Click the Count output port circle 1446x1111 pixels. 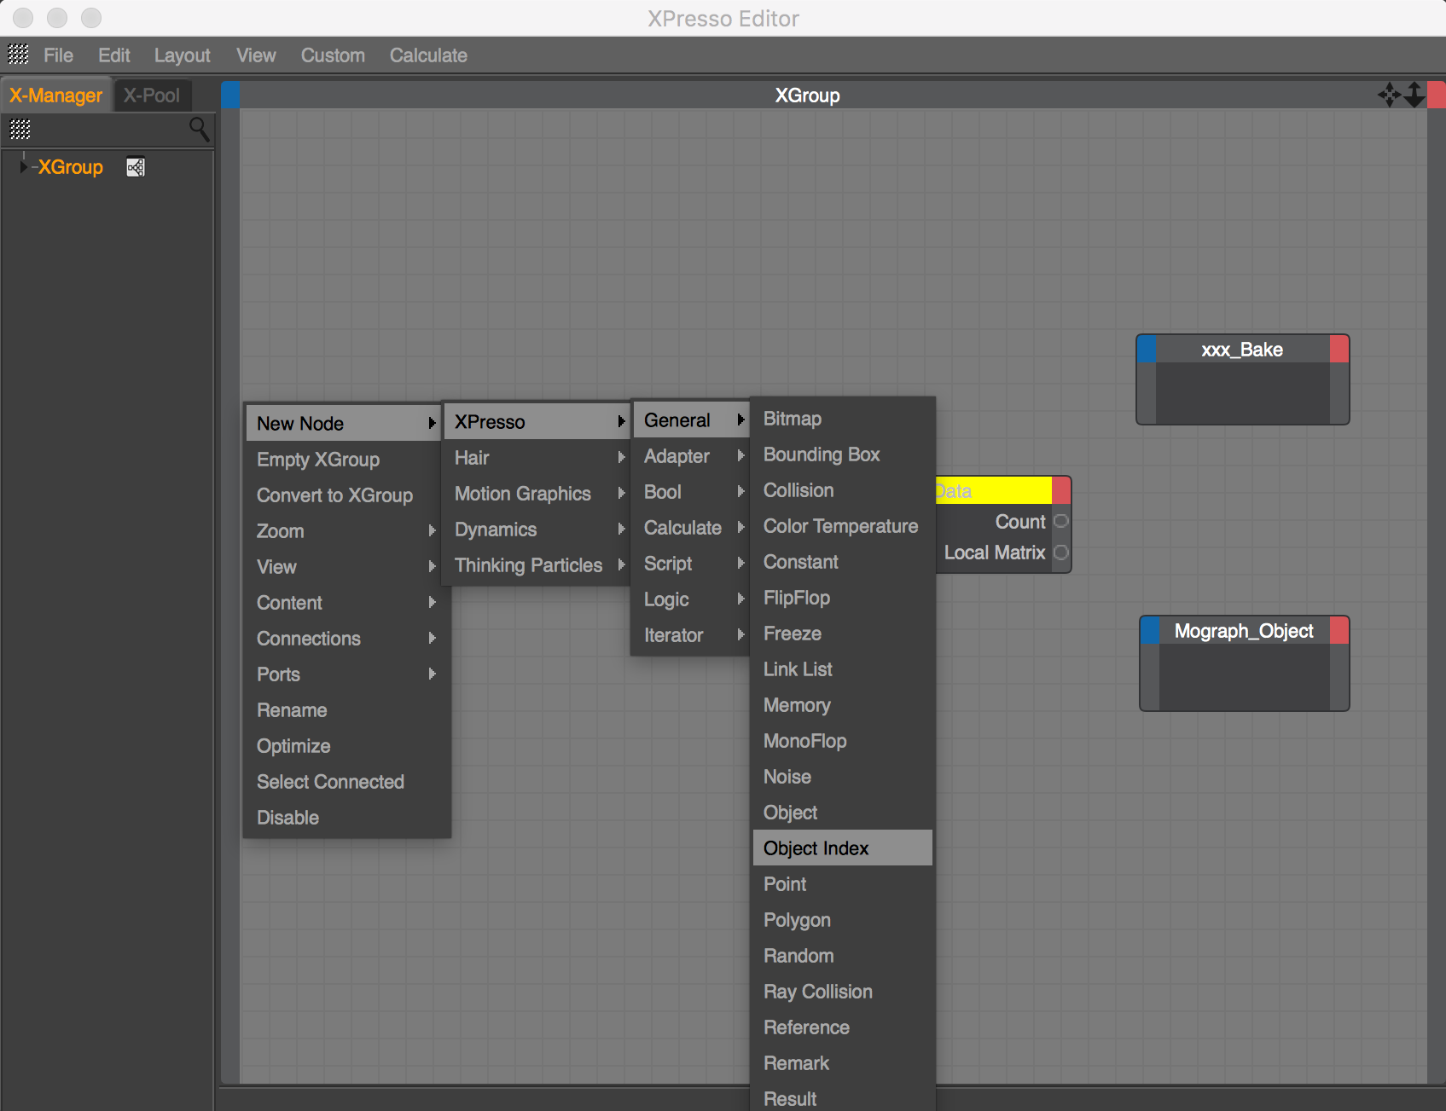[1060, 521]
